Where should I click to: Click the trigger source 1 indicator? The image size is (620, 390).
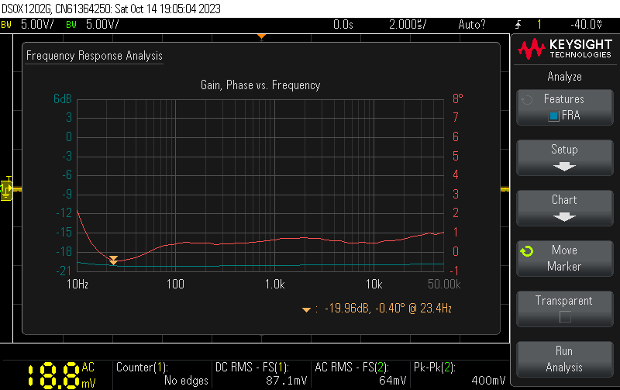pyautogui.click(x=539, y=25)
